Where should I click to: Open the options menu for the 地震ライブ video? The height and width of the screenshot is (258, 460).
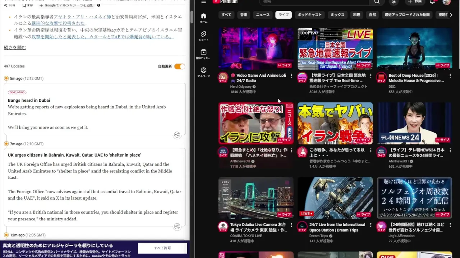(x=371, y=76)
